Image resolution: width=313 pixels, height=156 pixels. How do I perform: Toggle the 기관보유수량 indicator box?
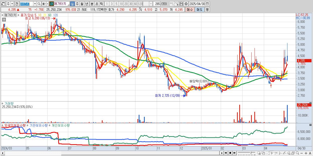pyautogui.click(x=28, y=125)
